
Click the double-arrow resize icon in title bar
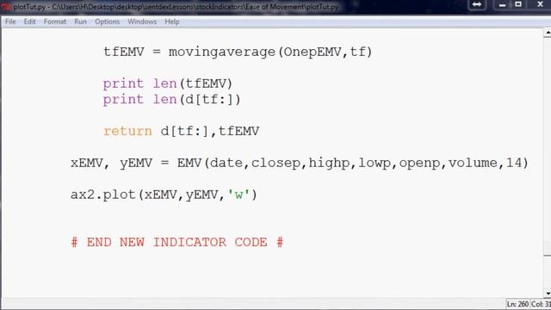point(476,4)
